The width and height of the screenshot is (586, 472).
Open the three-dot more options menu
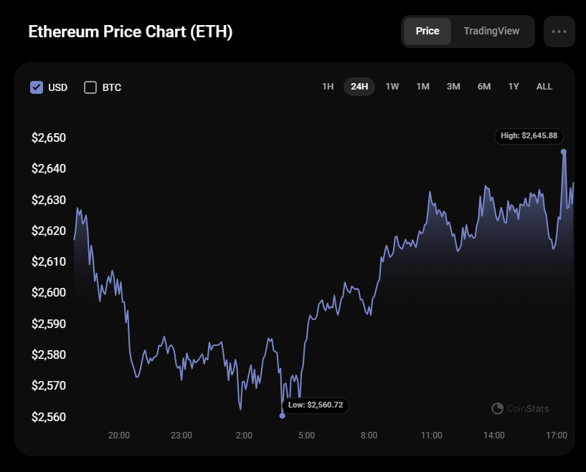point(559,32)
